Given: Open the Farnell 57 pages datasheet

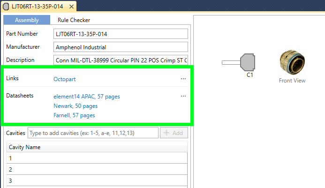Looking at the screenshot, I should click(74, 115).
